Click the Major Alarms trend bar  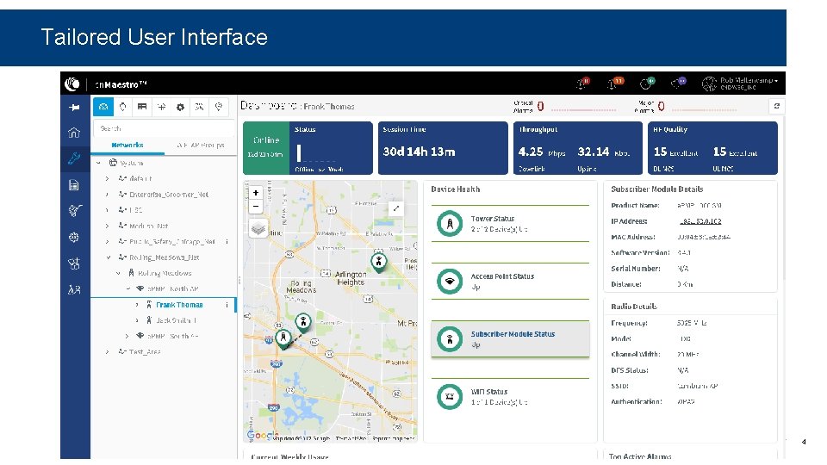[x=705, y=109]
